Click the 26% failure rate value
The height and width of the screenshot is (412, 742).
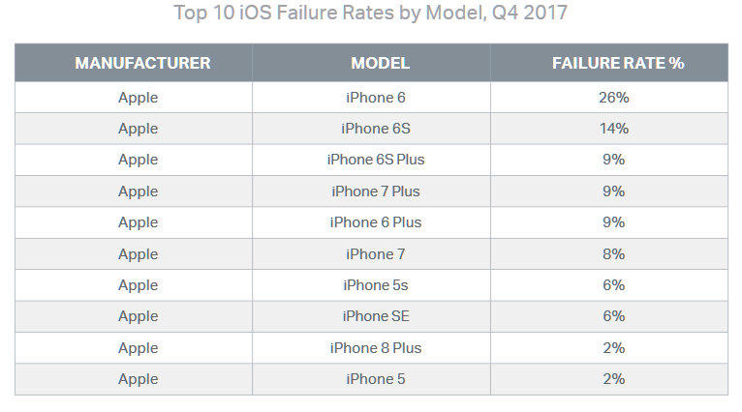613,97
